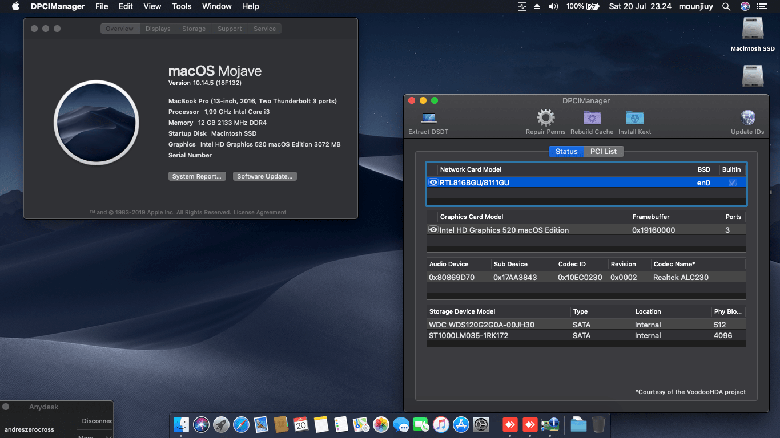The width and height of the screenshot is (780, 438).
Task: Open Service tab in About This Mac
Action: pos(265,29)
